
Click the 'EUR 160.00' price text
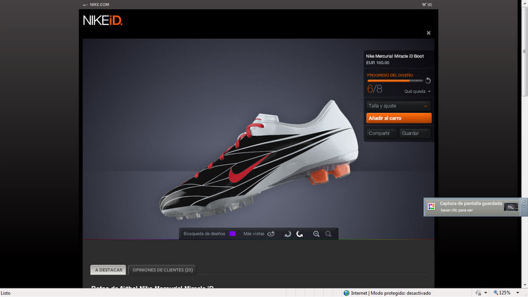pos(378,63)
